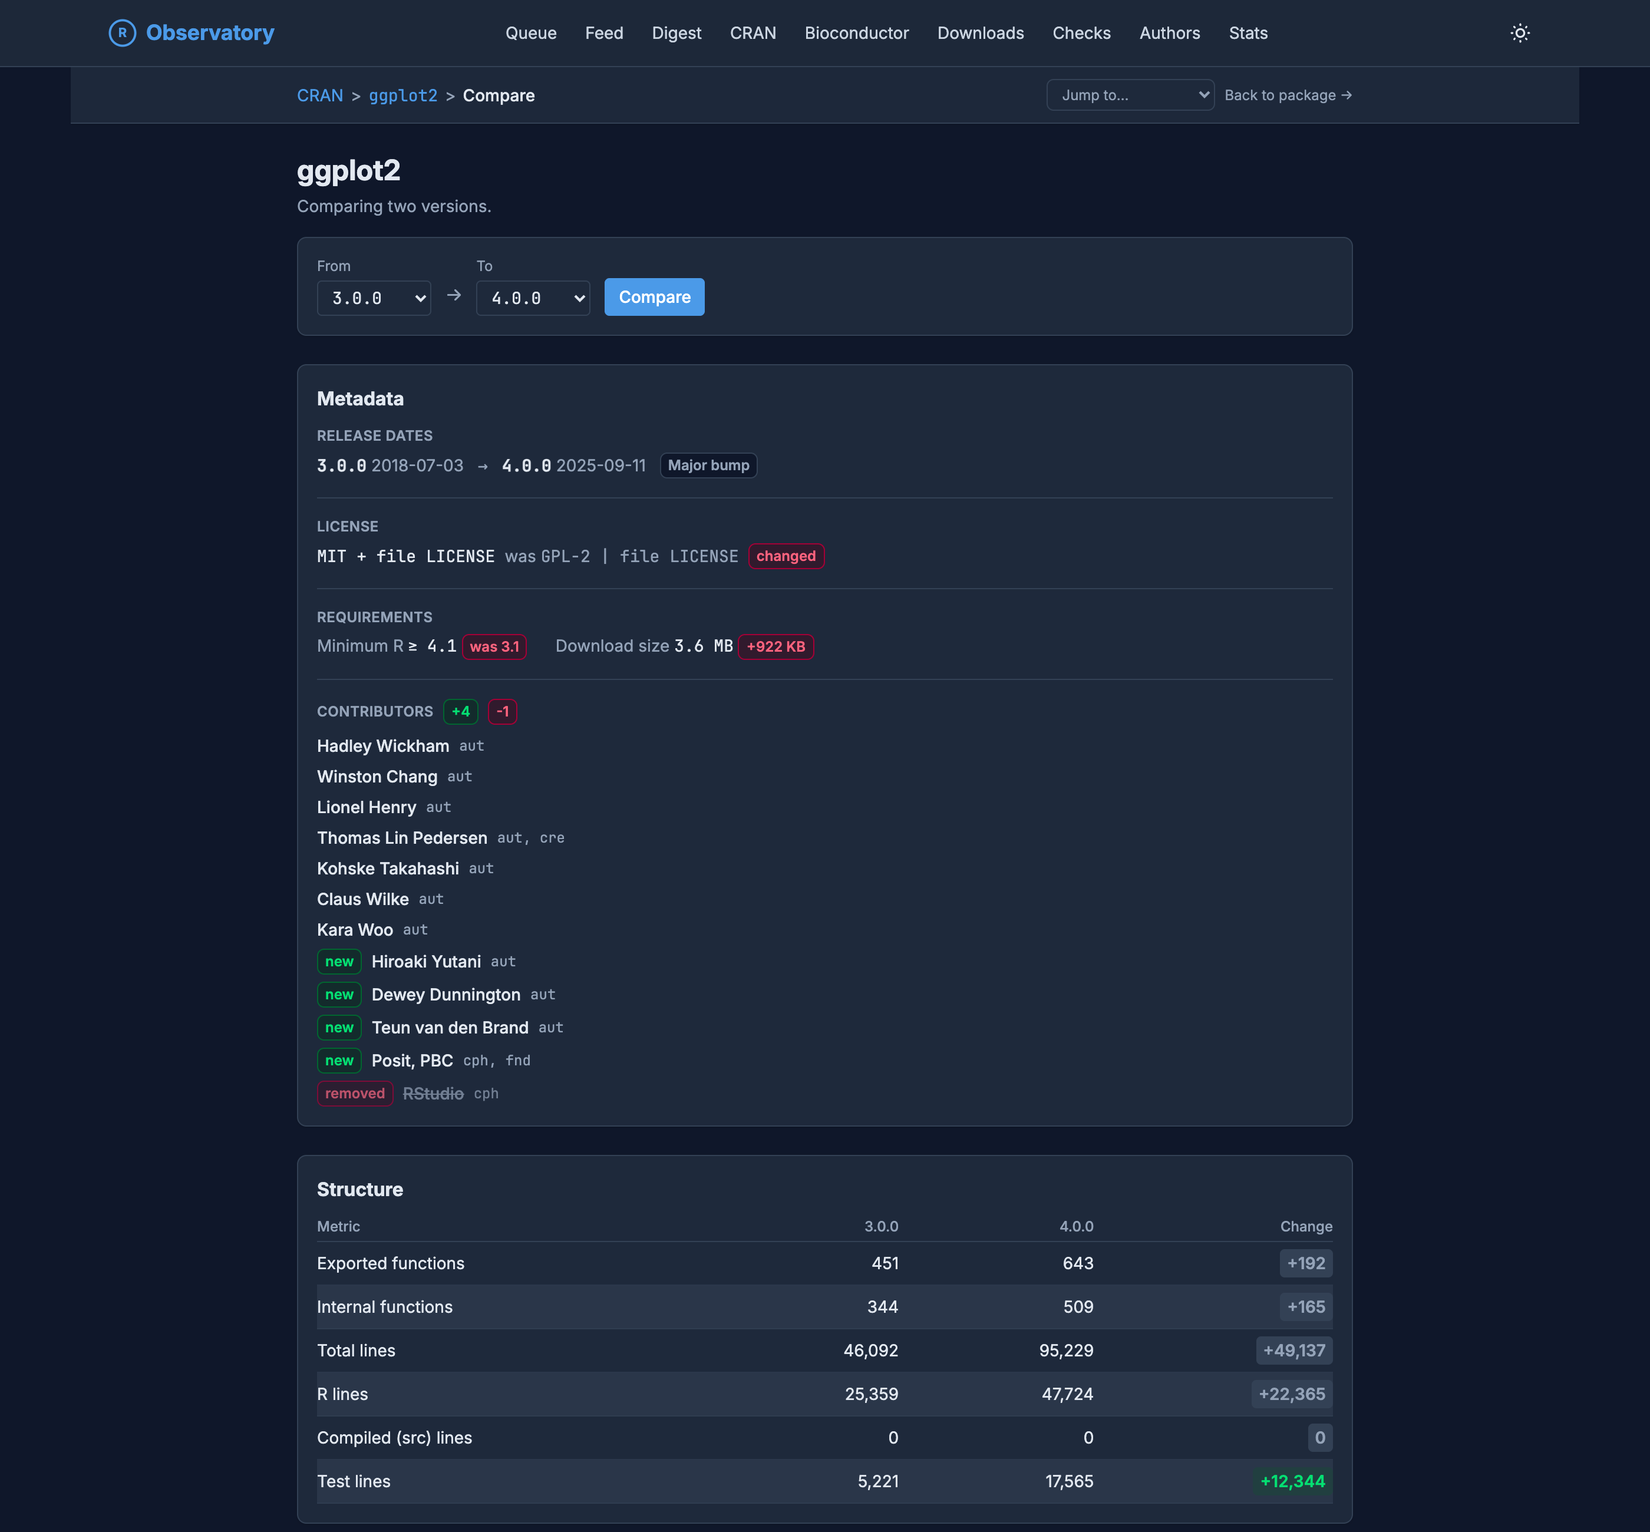Click the 4.0.0 column header
This screenshot has height=1532, width=1650.
pyautogui.click(x=1076, y=1227)
